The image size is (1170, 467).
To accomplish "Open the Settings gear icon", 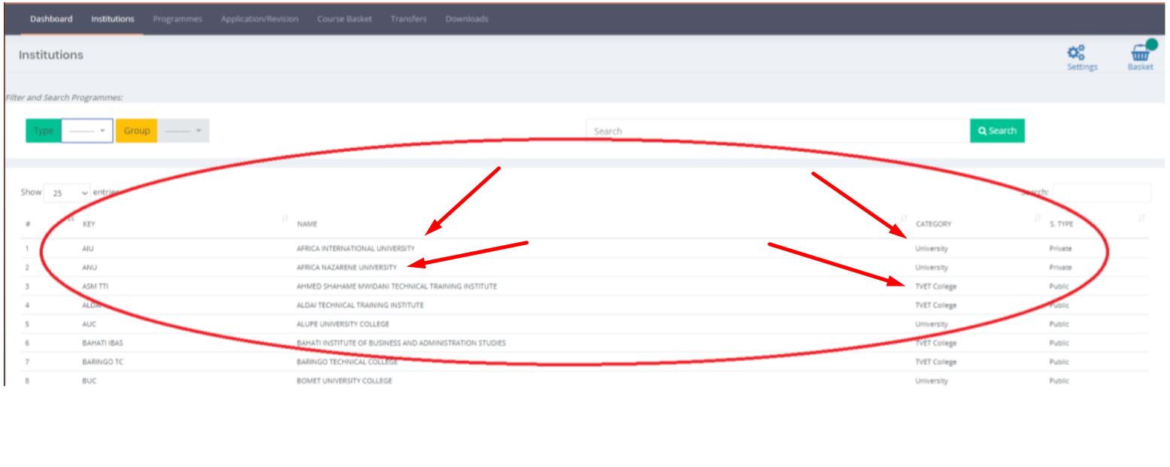I will click(x=1076, y=53).
